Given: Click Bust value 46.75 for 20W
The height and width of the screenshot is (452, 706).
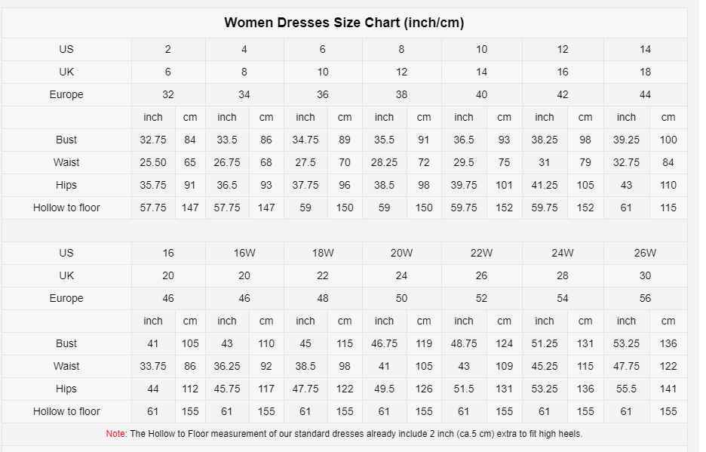Looking at the screenshot, I should click(x=384, y=343).
